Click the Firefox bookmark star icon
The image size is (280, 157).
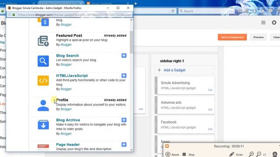240,11
